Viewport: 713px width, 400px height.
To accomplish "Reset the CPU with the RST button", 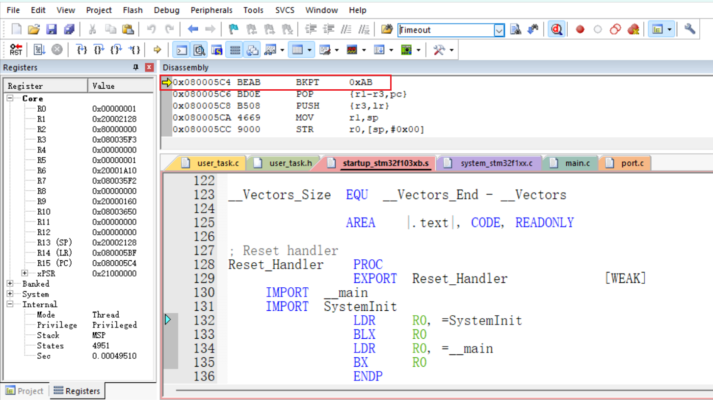I will tap(15, 49).
